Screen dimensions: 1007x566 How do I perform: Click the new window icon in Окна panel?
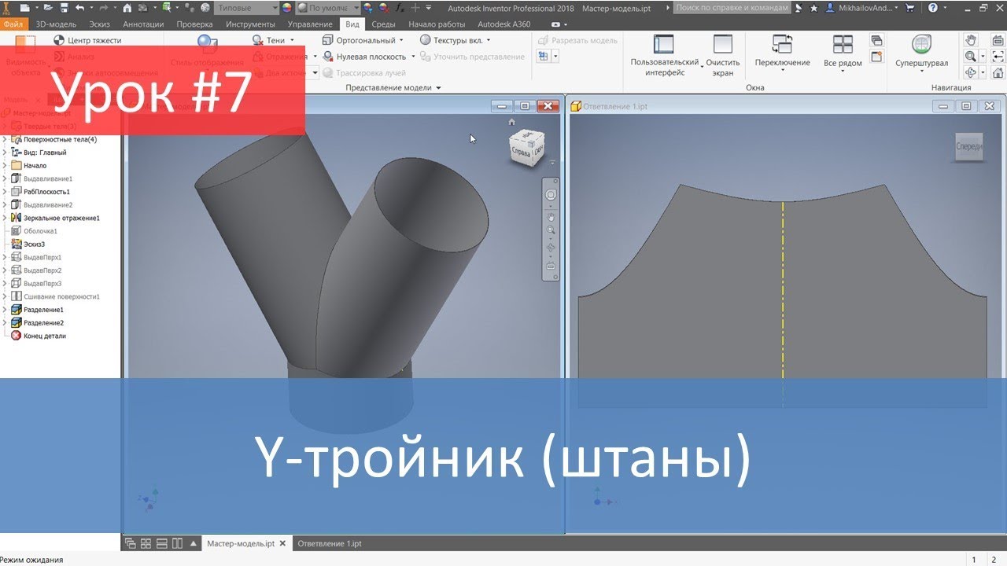tap(877, 57)
